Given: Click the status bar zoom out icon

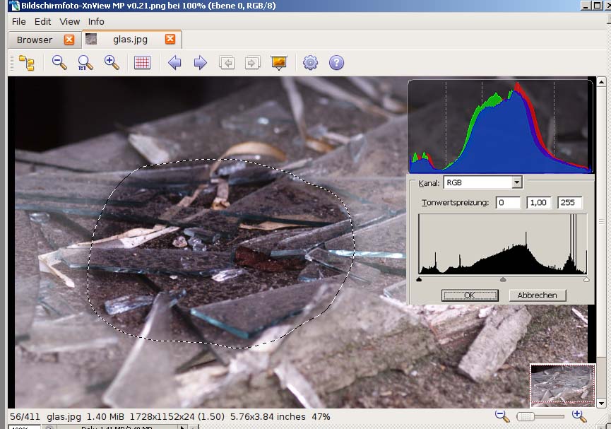Looking at the screenshot, I should [502, 416].
